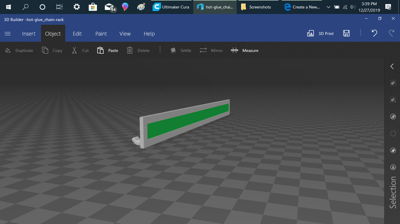Expand the Selection side panel chevron
400x224 pixels.
[392, 66]
